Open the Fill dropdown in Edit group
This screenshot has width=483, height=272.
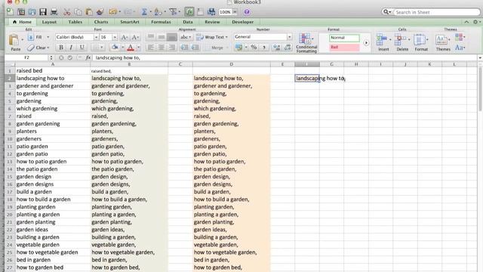48,37
